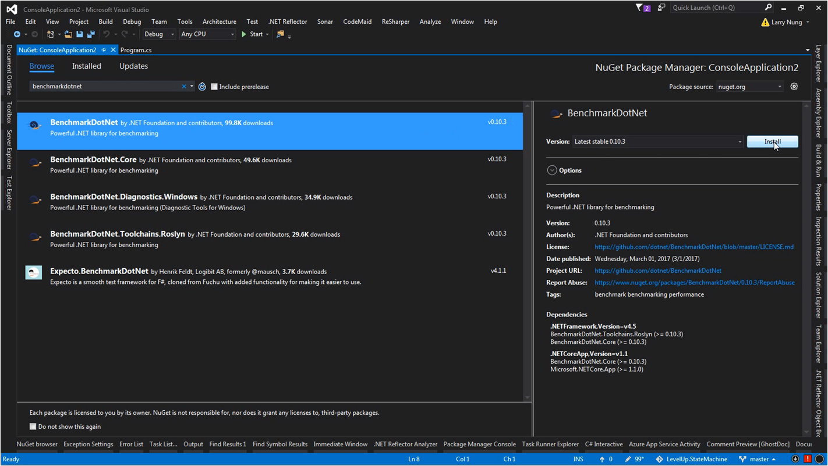Click the package list scroll down arrow

click(528, 397)
